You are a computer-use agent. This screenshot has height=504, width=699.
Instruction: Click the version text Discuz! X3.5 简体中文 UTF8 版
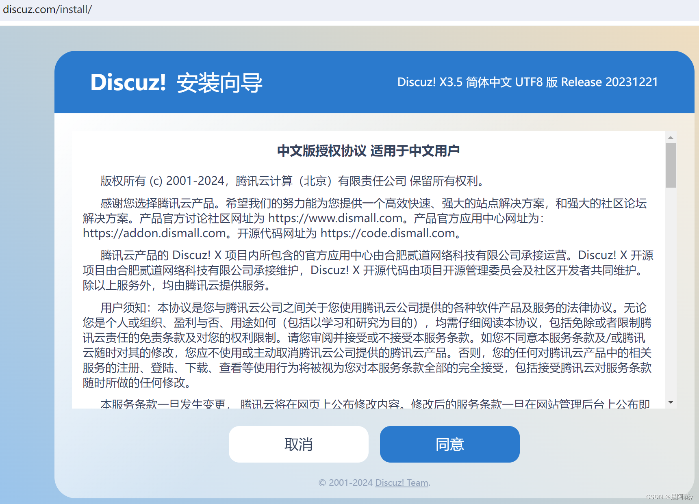(x=477, y=82)
